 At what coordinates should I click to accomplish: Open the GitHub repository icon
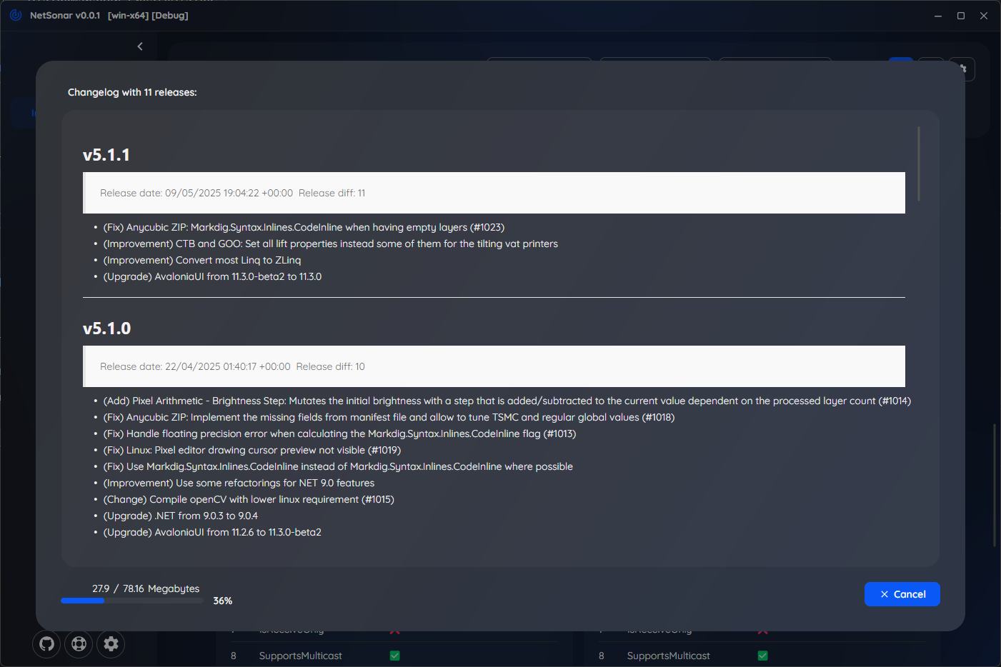pyautogui.click(x=46, y=644)
